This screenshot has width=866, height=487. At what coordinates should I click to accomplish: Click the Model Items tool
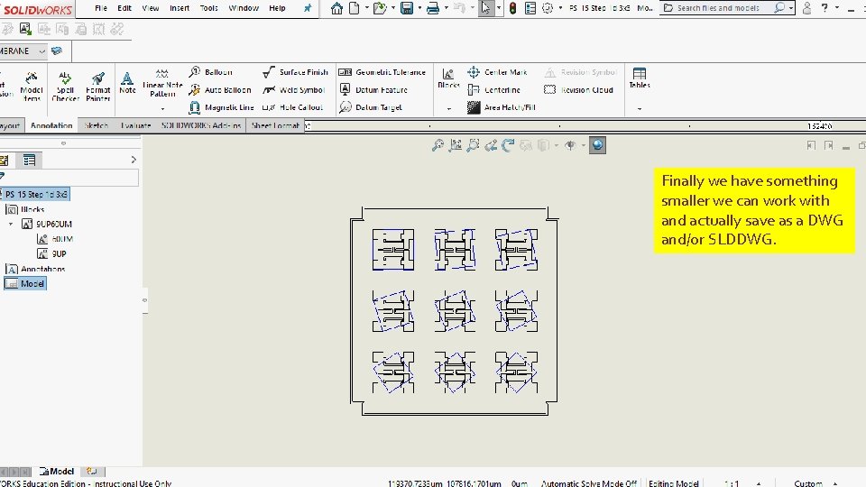32,87
